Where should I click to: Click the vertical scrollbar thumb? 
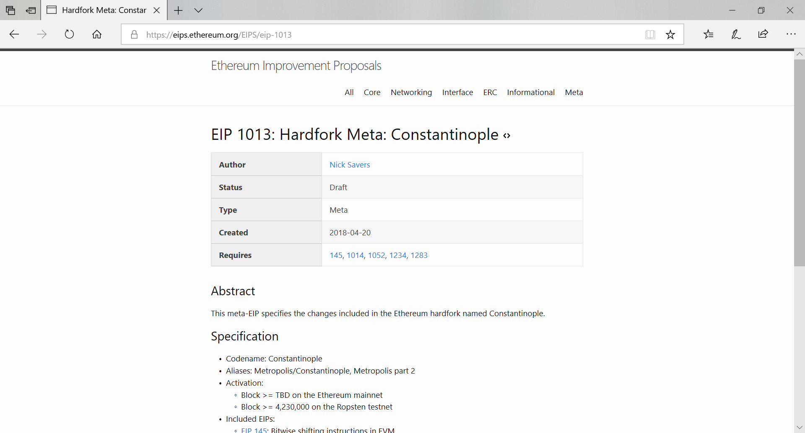tap(800, 163)
